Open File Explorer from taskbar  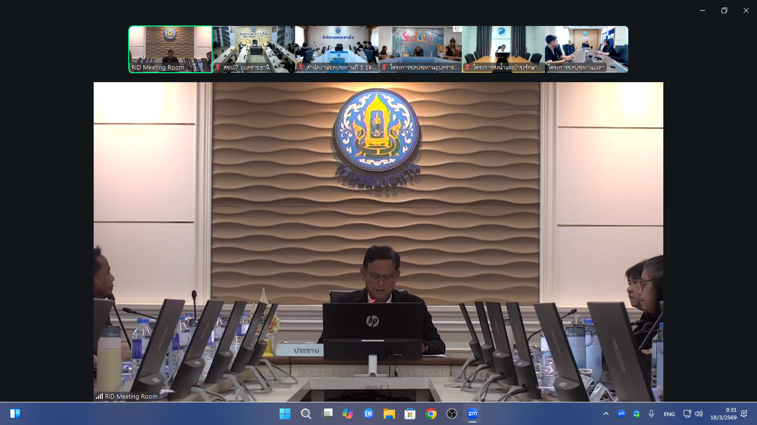[x=389, y=414]
